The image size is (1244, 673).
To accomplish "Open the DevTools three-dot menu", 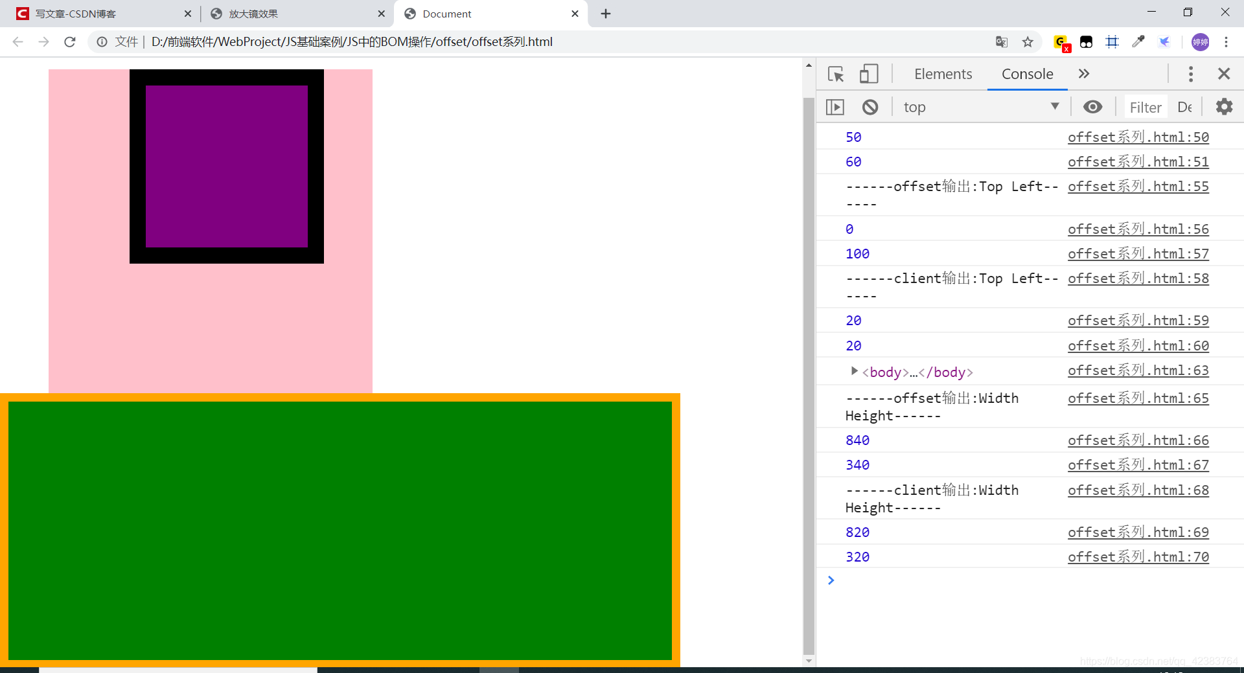I will coord(1191,74).
